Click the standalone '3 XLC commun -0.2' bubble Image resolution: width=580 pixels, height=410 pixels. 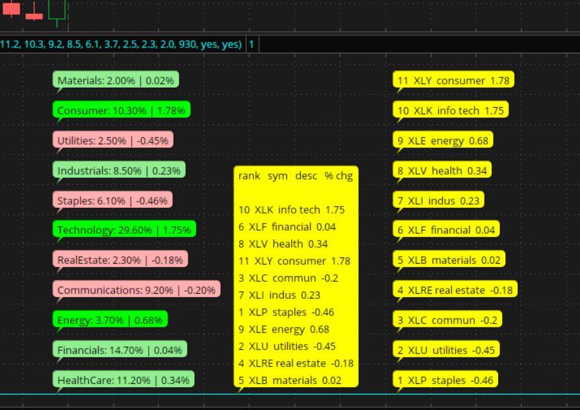448,319
